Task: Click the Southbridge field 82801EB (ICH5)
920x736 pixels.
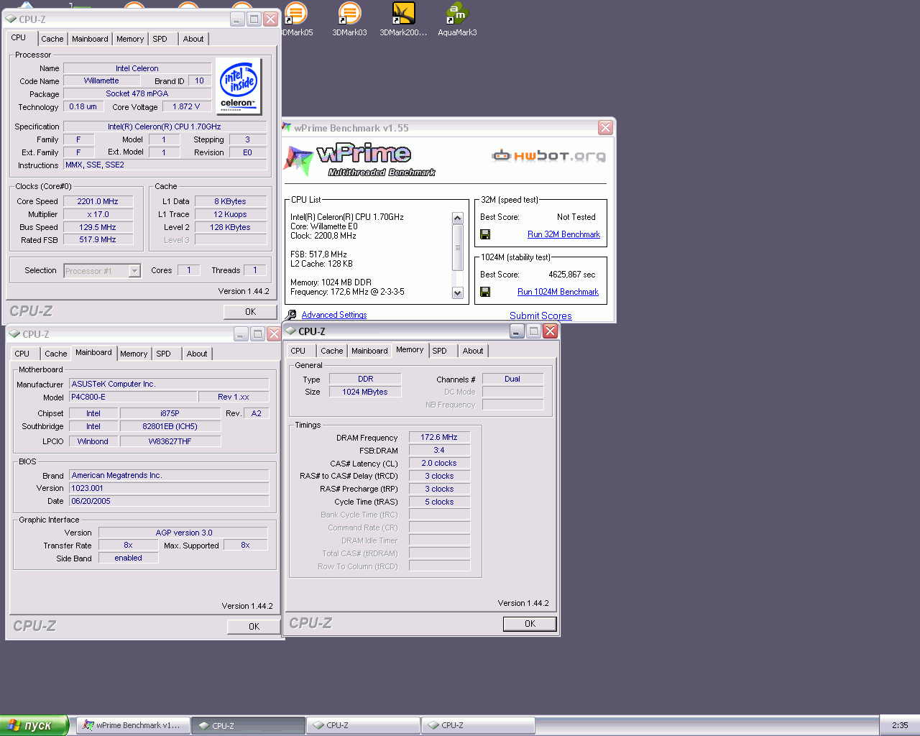Action: point(170,426)
